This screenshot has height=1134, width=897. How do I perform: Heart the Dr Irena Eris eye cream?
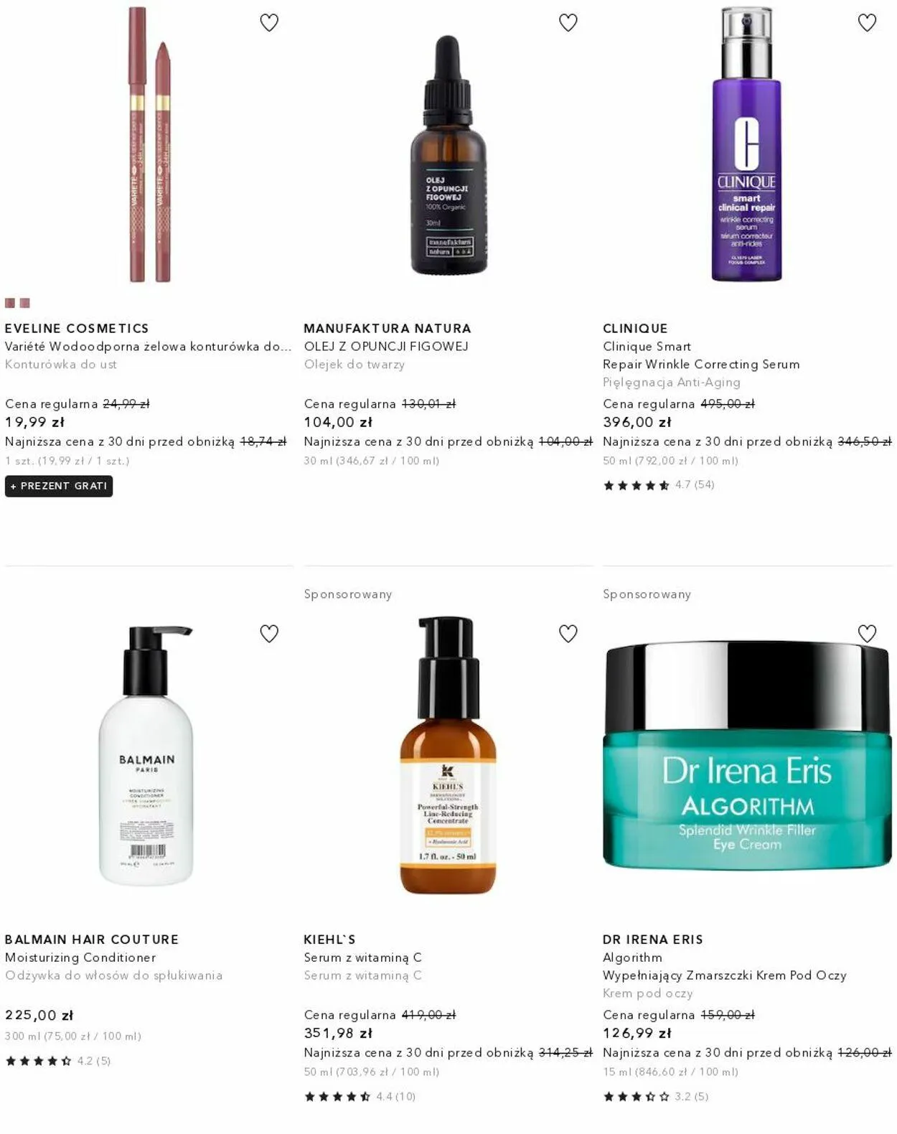tap(868, 634)
